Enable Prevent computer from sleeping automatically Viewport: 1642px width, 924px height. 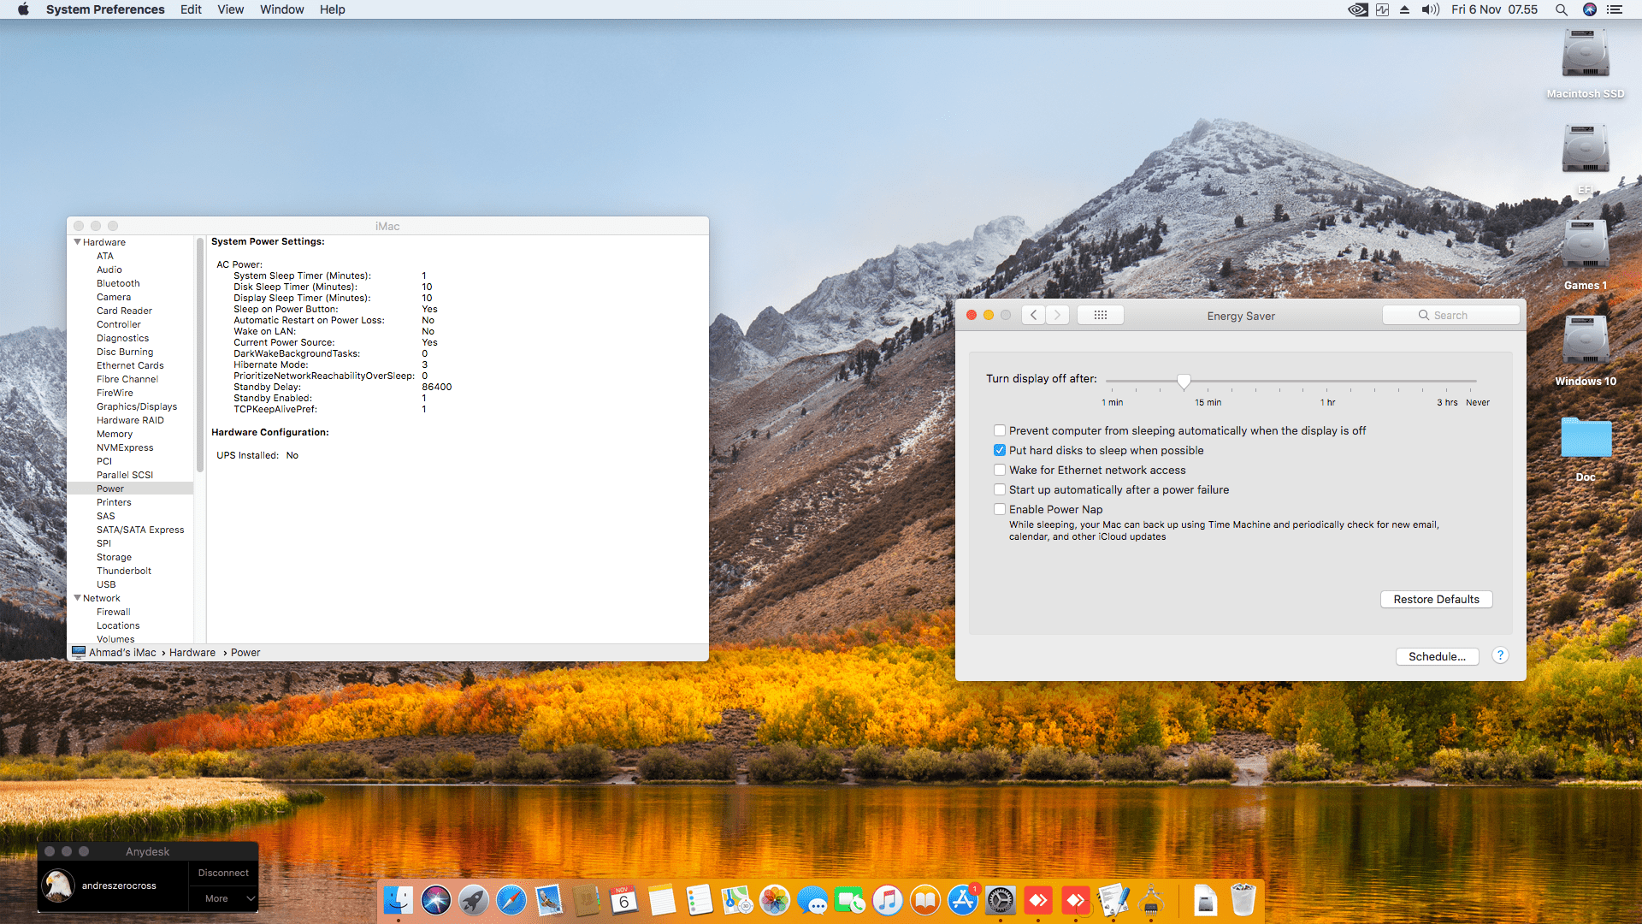click(x=999, y=430)
